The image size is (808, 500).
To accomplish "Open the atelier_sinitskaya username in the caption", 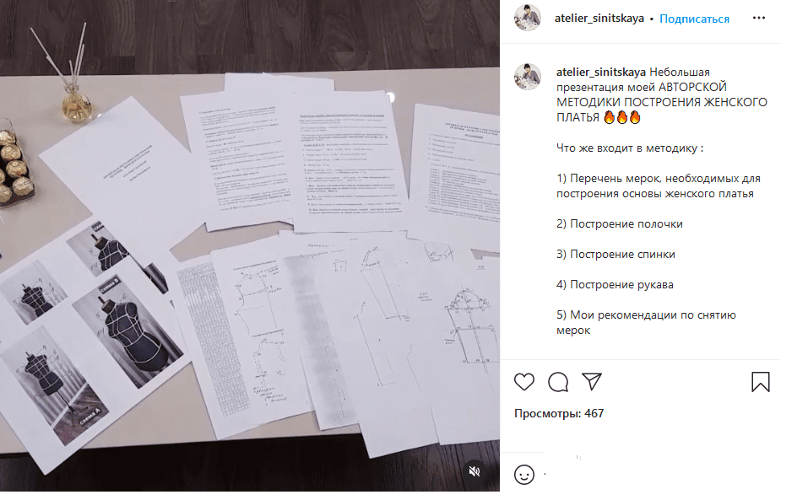I will point(601,72).
